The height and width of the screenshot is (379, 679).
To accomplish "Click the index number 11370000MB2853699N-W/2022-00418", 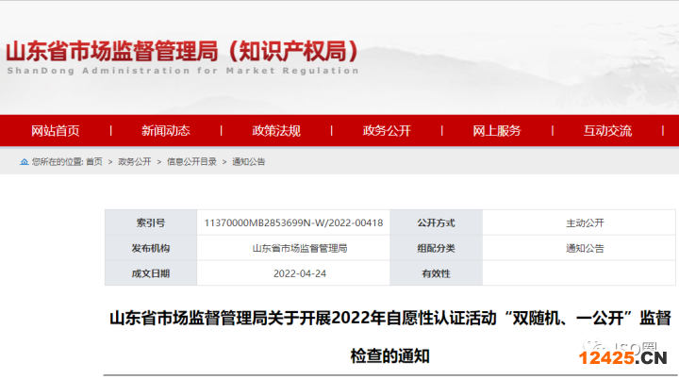I will [x=293, y=223].
